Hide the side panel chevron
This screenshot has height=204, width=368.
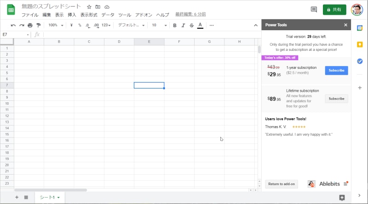click(x=359, y=195)
